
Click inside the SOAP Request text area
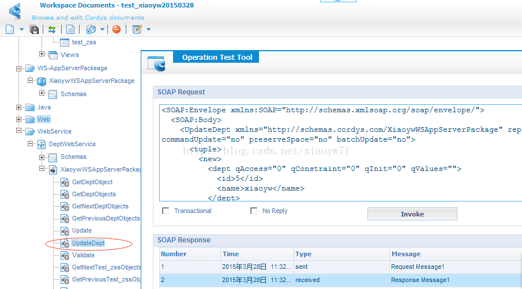click(340, 153)
